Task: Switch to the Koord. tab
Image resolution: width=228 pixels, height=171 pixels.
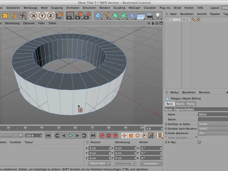Action: pos(180,104)
